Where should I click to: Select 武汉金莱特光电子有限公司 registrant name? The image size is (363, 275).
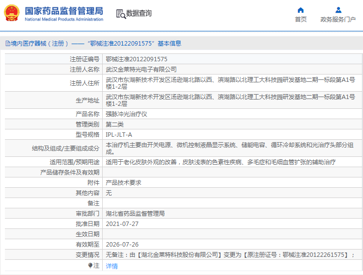(x=141, y=69)
